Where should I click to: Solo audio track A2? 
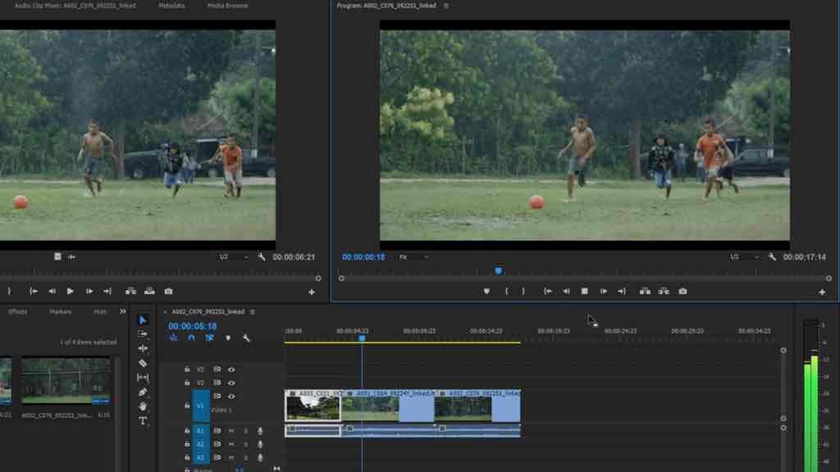coord(246,444)
